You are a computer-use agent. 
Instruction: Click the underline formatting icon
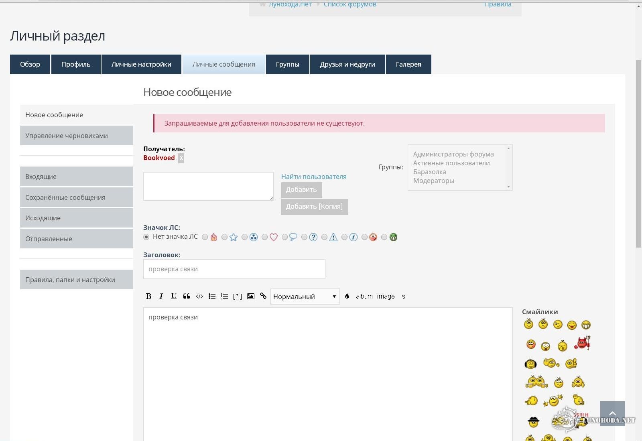[174, 296]
